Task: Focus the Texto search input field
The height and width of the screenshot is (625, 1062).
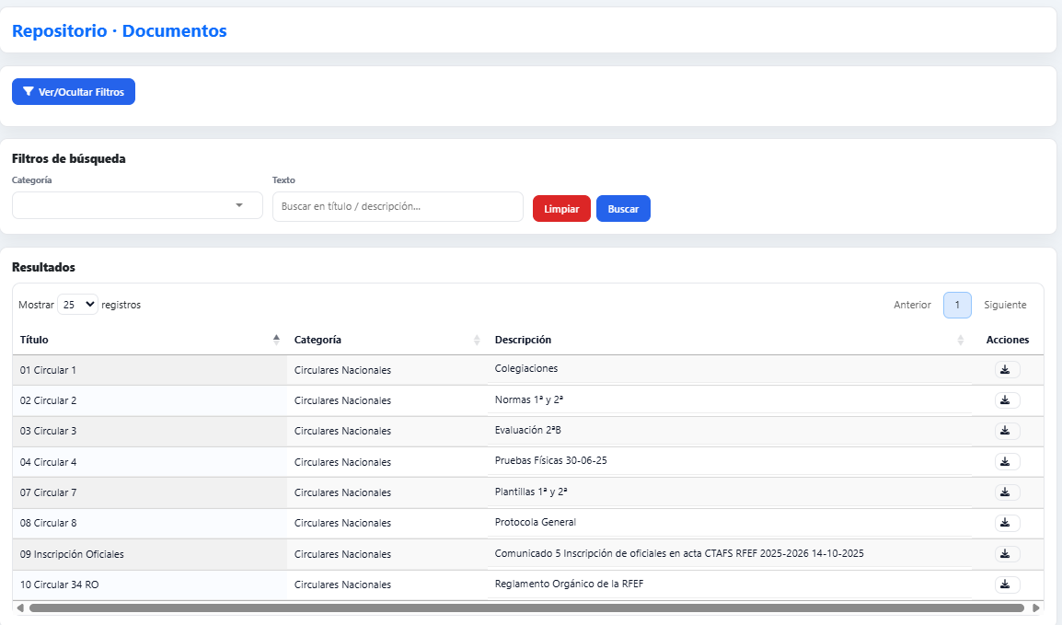Action: click(x=398, y=207)
